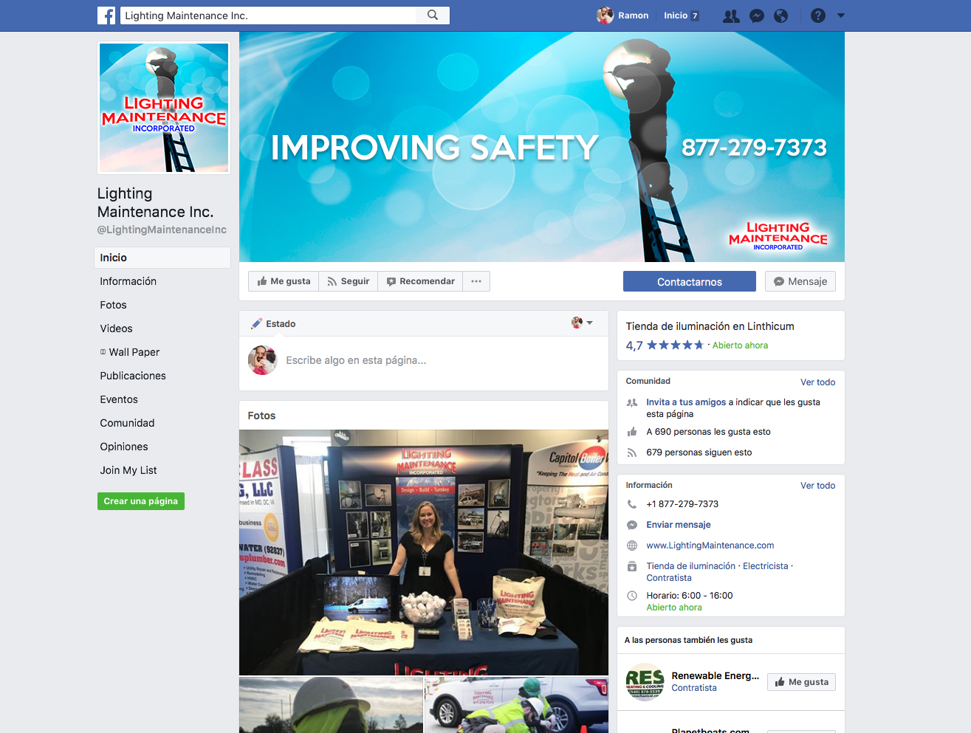
Task: Click the Me gusta page button
Action: coord(284,281)
